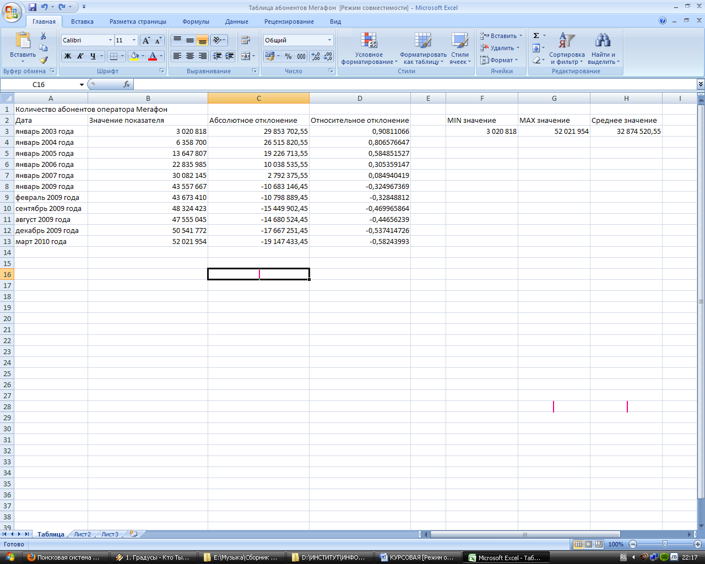The height and width of the screenshot is (564, 705).
Task: Increase the decimal places
Action: click(x=315, y=56)
